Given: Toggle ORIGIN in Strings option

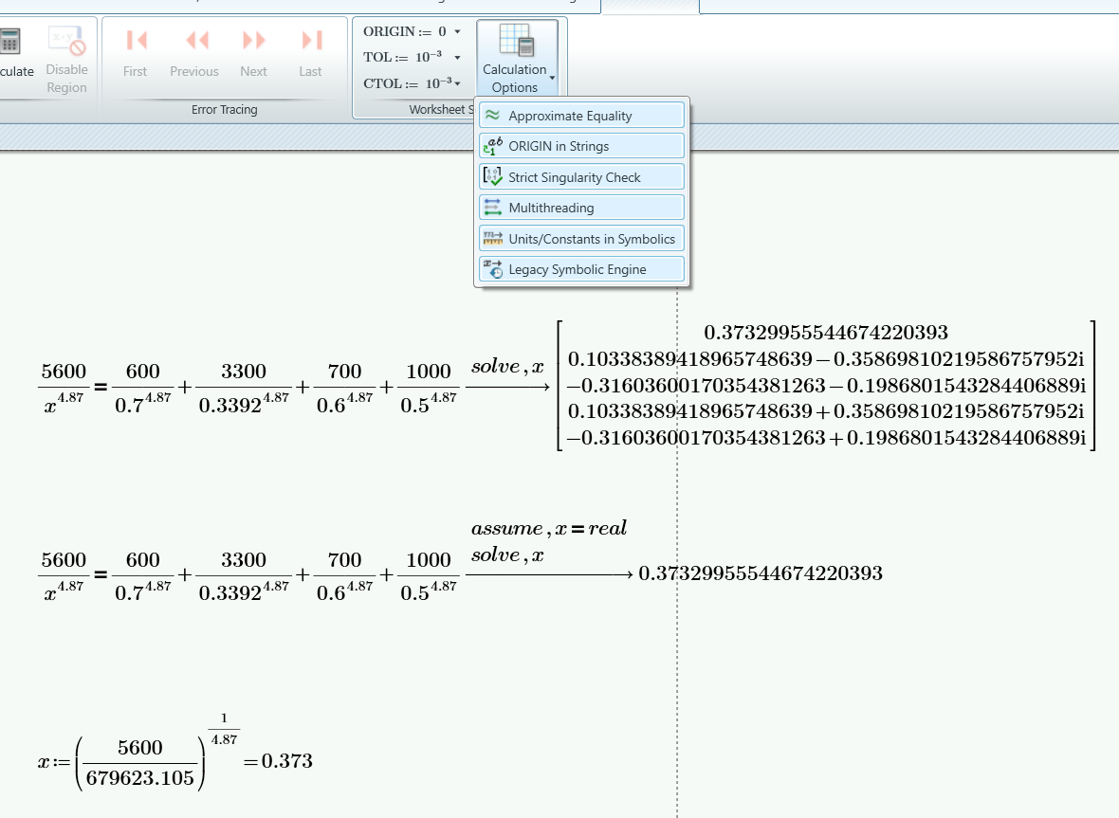Looking at the screenshot, I should click(580, 146).
